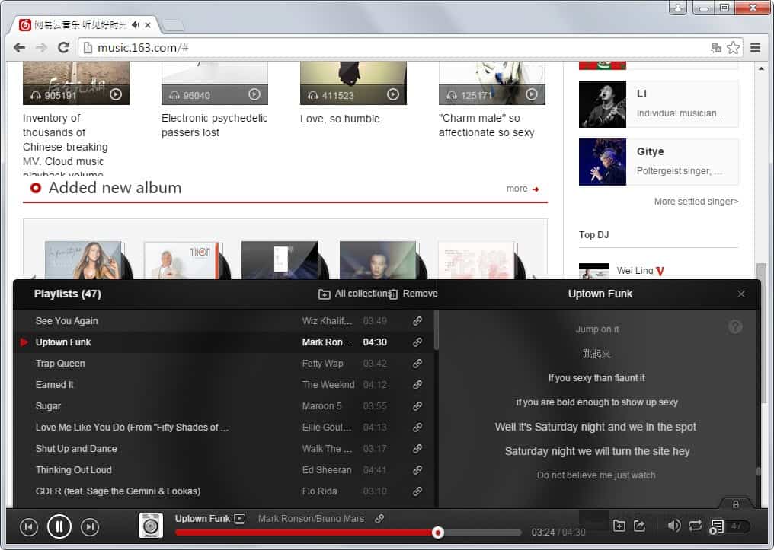Click source link icon for Love Me Like You Do

417,428
